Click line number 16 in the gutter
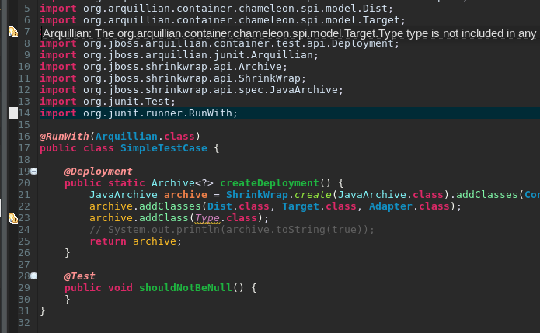The width and height of the screenshot is (540, 333). [24, 137]
